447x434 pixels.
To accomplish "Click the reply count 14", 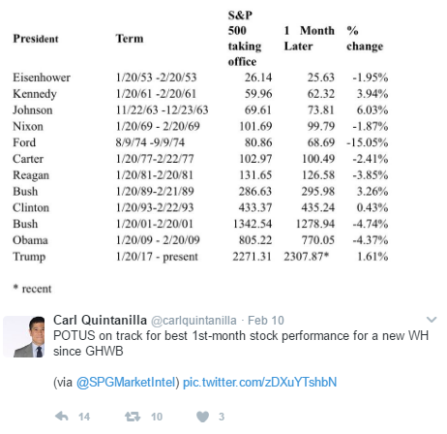I will 84,417.
